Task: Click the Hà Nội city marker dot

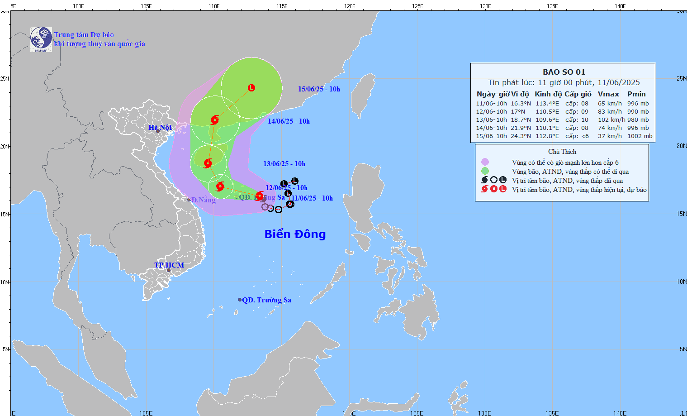Action: click(x=158, y=131)
